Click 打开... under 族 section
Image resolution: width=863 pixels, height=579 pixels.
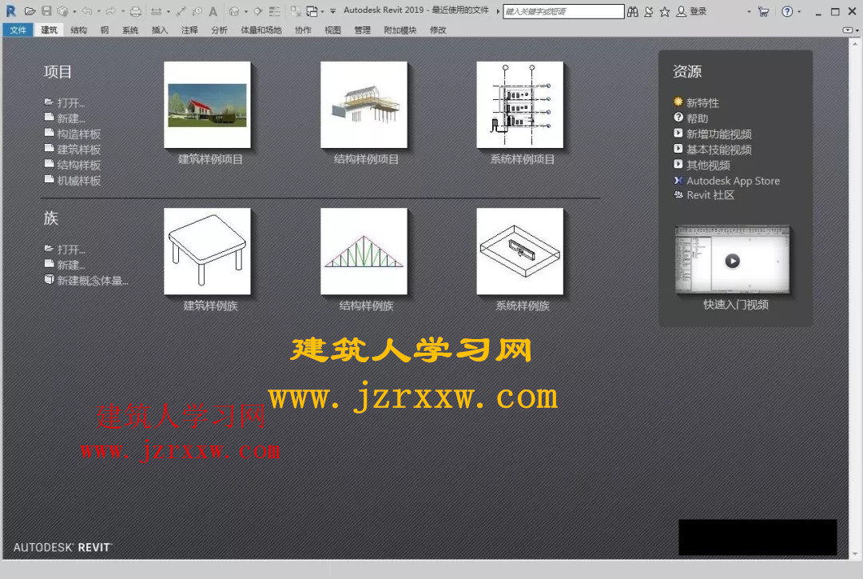tap(65, 249)
